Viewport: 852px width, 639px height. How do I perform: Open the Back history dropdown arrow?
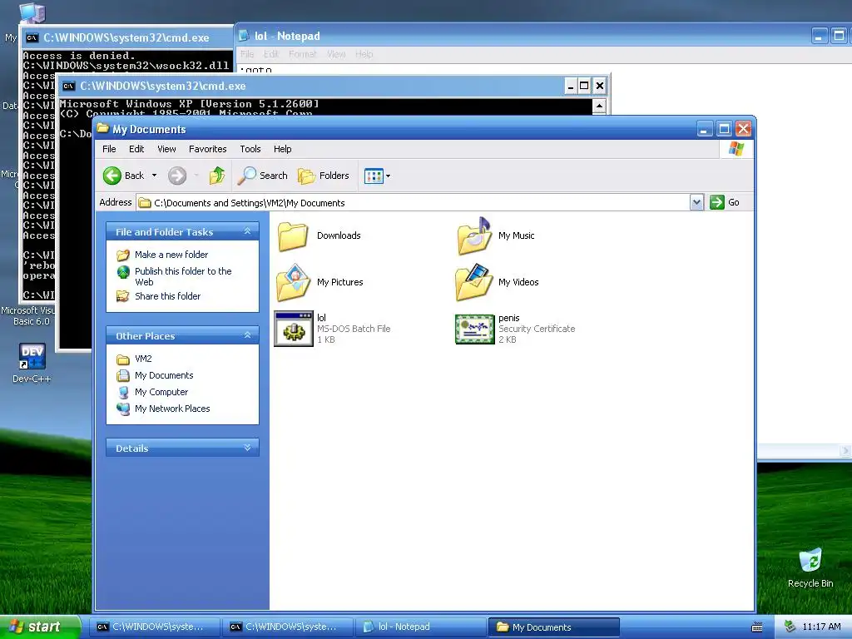tap(154, 176)
